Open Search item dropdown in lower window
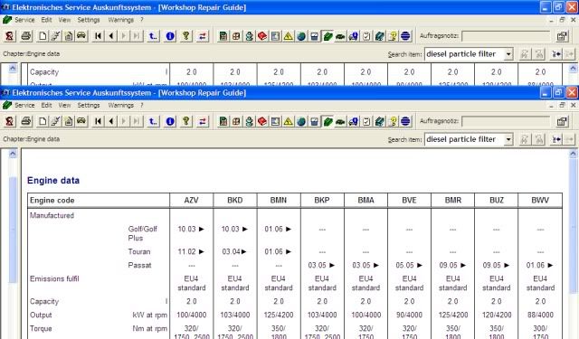This screenshot has width=579, height=339. coord(508,139)
